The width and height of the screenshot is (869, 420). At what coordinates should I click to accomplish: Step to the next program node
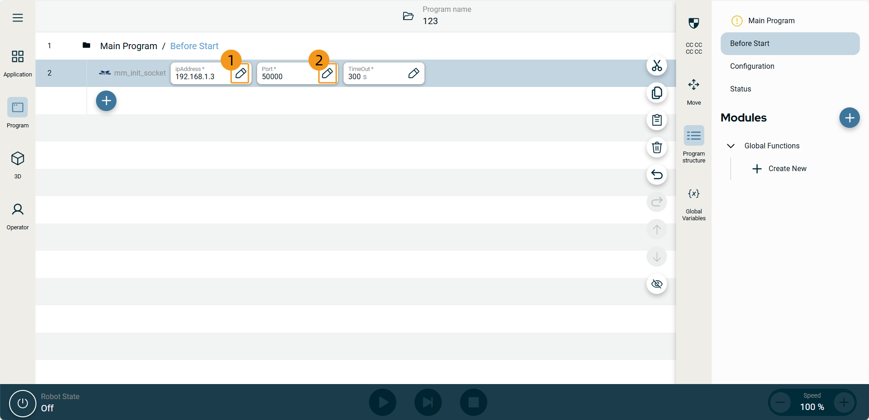[x=428, y=402]
